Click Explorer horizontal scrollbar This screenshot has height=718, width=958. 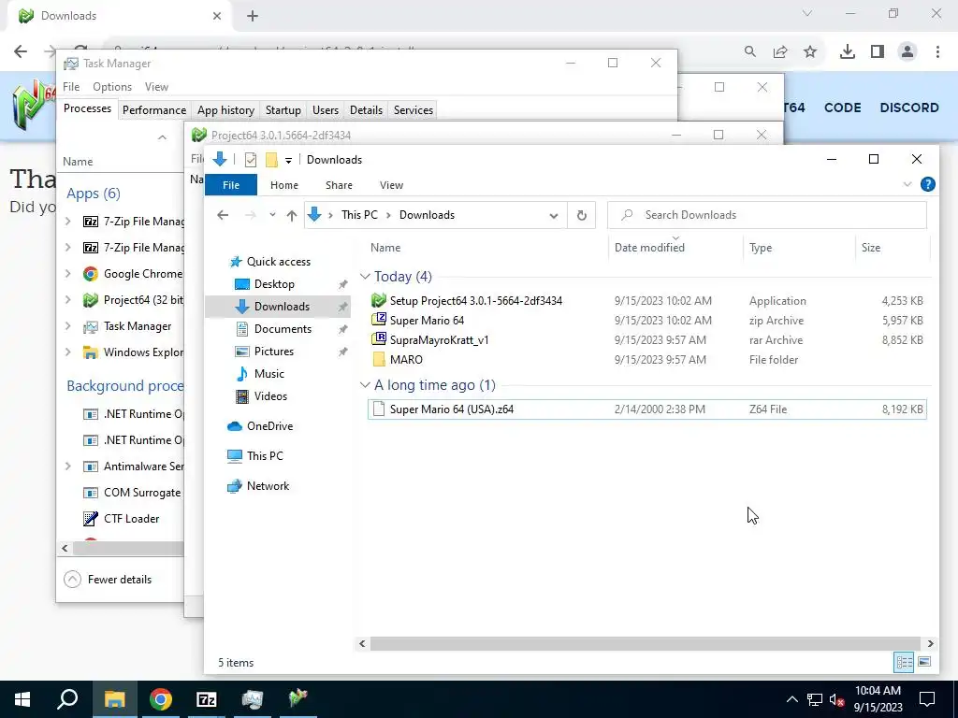pos(646,643)
